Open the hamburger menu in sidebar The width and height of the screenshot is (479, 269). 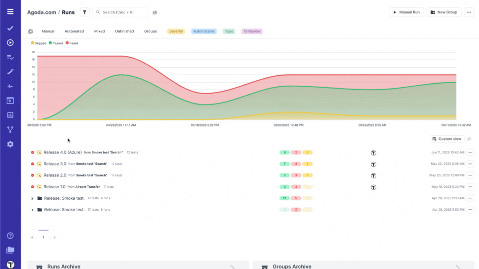tap(10, 11)
